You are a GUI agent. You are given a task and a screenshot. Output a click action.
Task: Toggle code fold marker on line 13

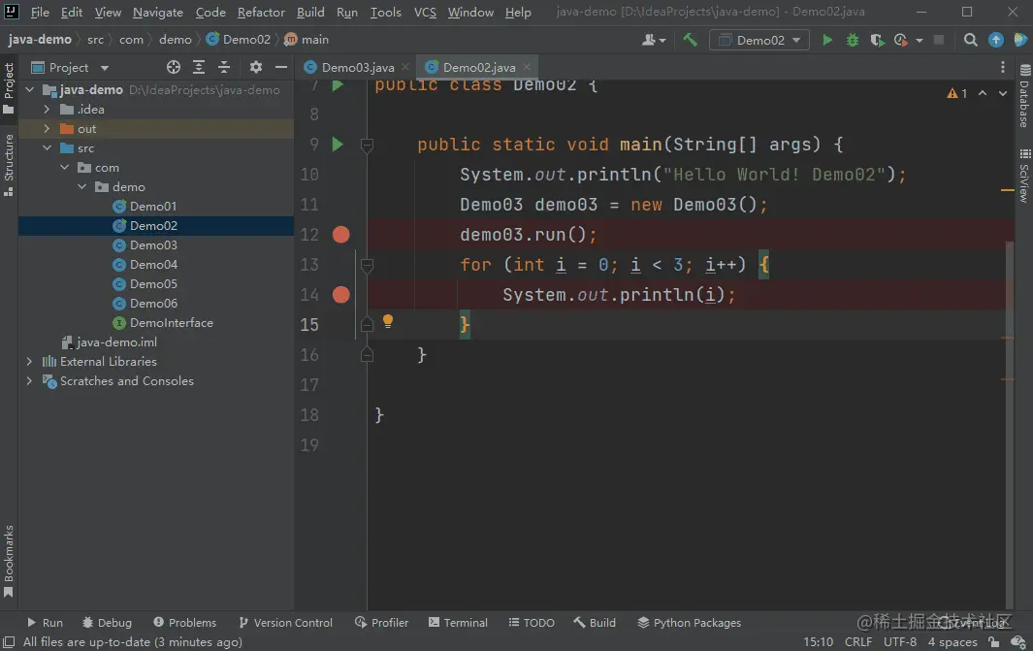pos(367,265)
